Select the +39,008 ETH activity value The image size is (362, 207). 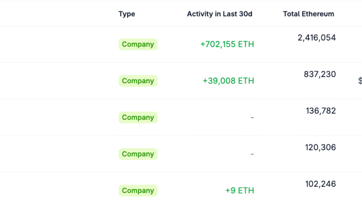228,81
